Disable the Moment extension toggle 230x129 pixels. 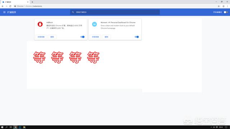pyautogui.click(x=137, y=37)
